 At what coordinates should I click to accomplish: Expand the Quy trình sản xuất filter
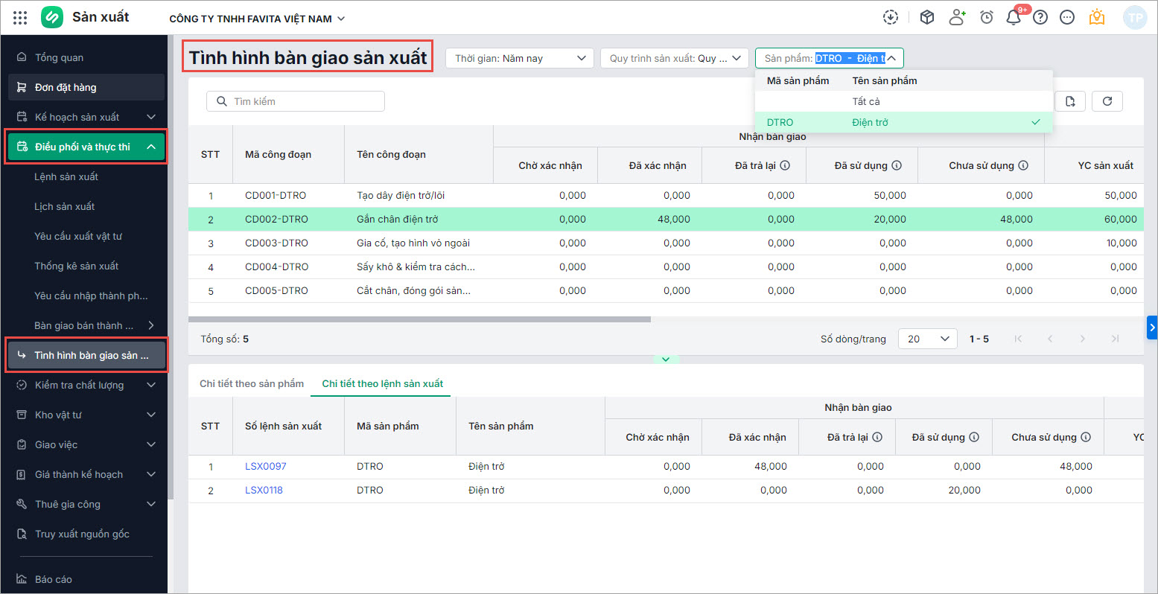pos(674,58)
